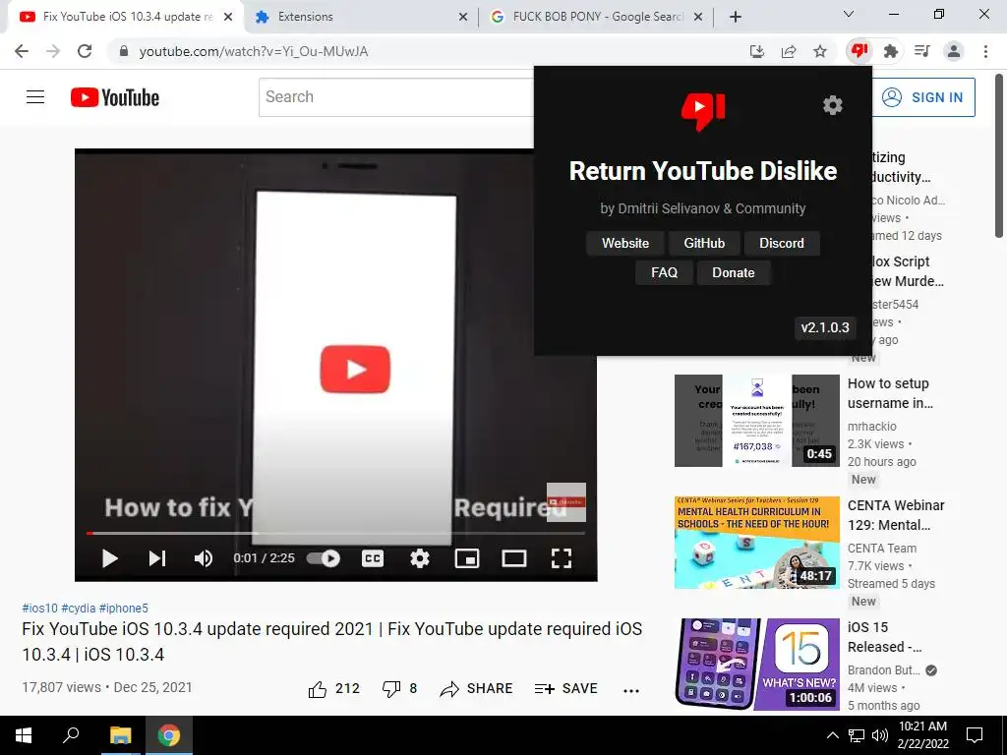Close the Extensions tab
This screenshot has width=1007, height=755.
463,17
